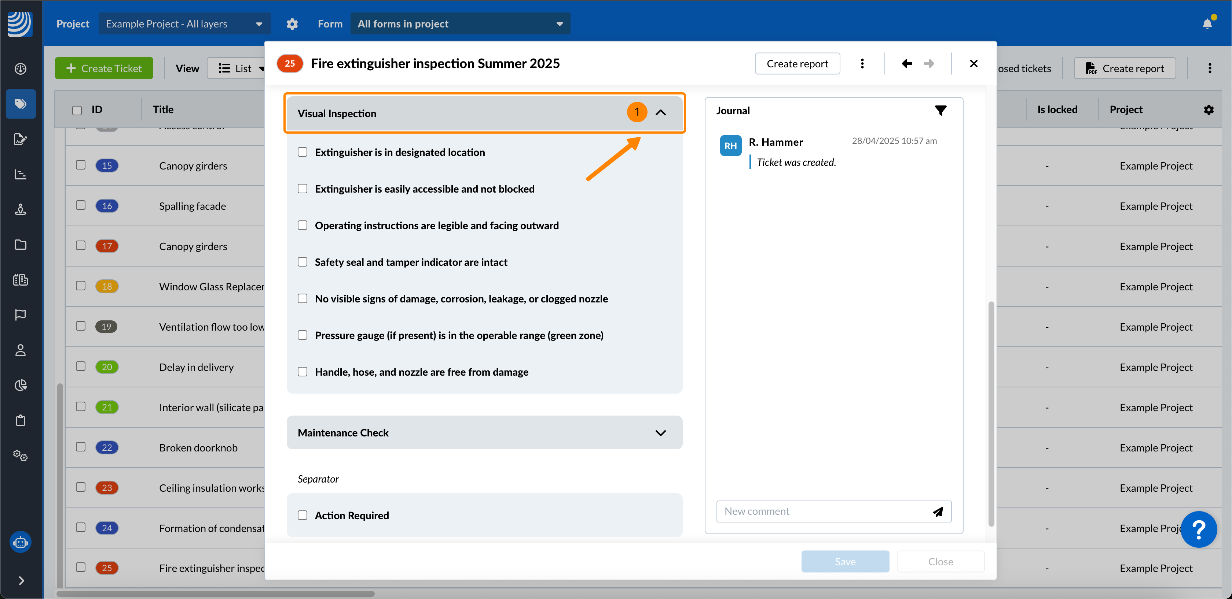Open the ticket dialog three-dot menu
This screenshot has height=599, width=1232.
(x=862, y=64)
